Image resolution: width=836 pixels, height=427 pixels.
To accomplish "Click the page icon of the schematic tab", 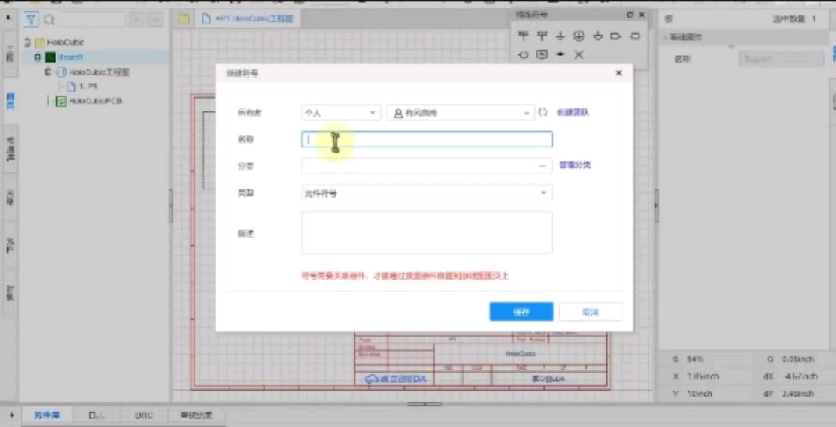I will 206,18.
